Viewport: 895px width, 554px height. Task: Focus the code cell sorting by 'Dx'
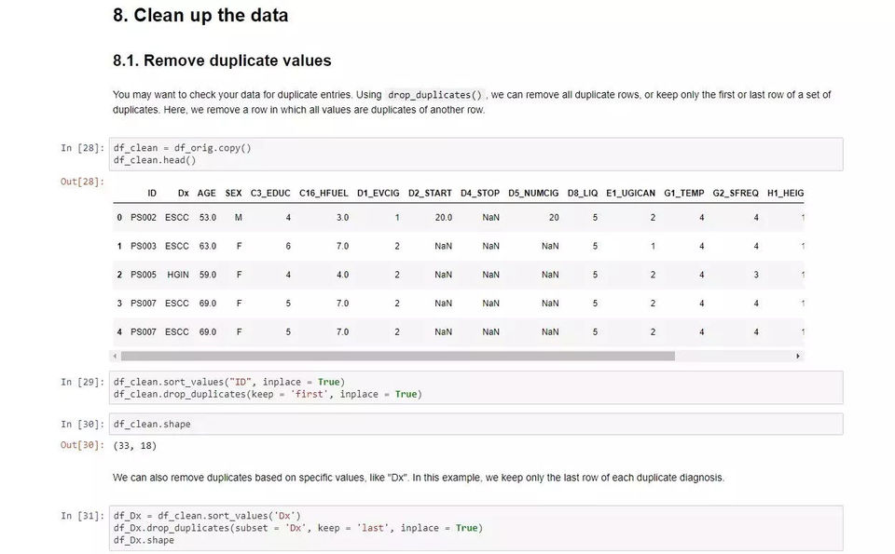[x=476, y=528]
